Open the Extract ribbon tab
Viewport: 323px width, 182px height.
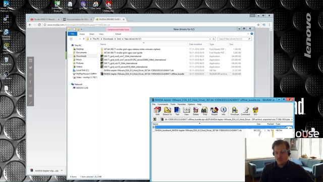point(118,34)
